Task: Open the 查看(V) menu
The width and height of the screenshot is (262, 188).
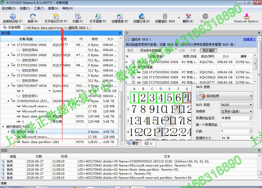Action: [x=53, y=8]
